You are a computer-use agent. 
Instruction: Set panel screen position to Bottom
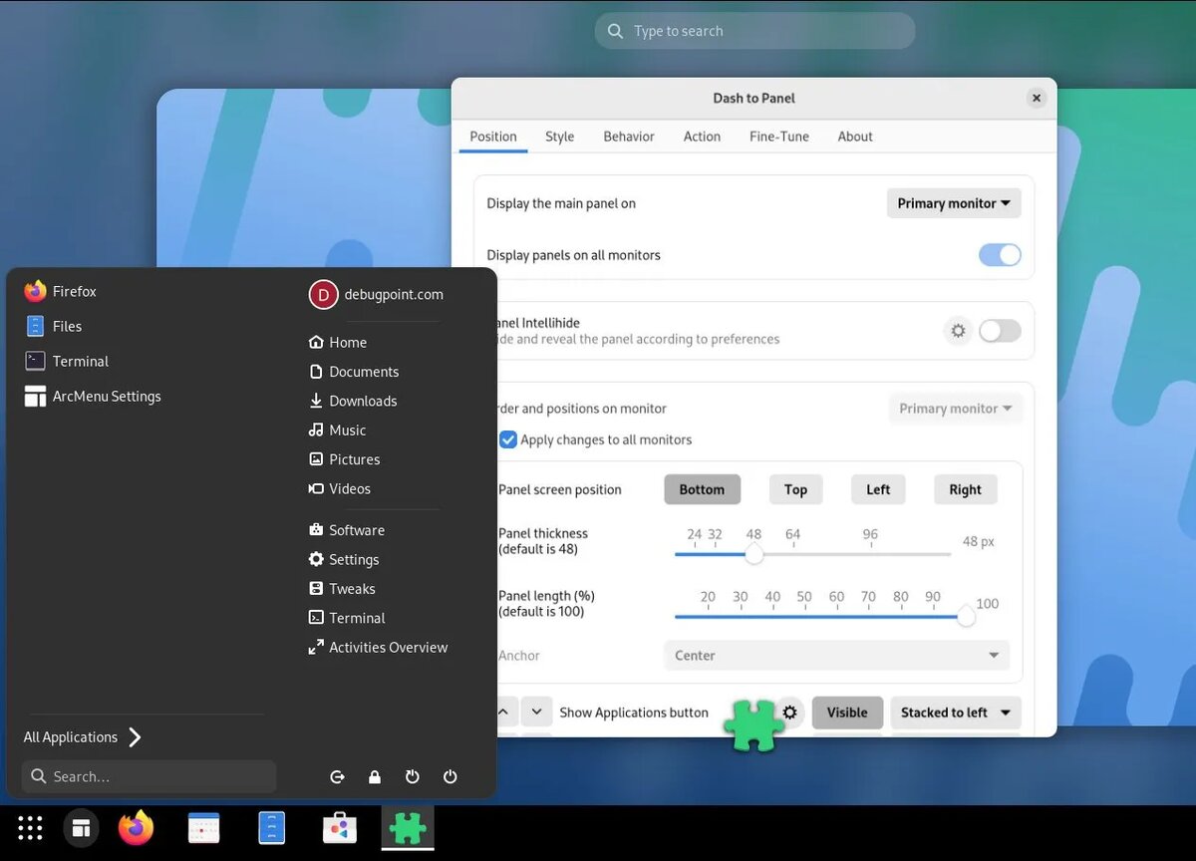click(x=702, y=489)
